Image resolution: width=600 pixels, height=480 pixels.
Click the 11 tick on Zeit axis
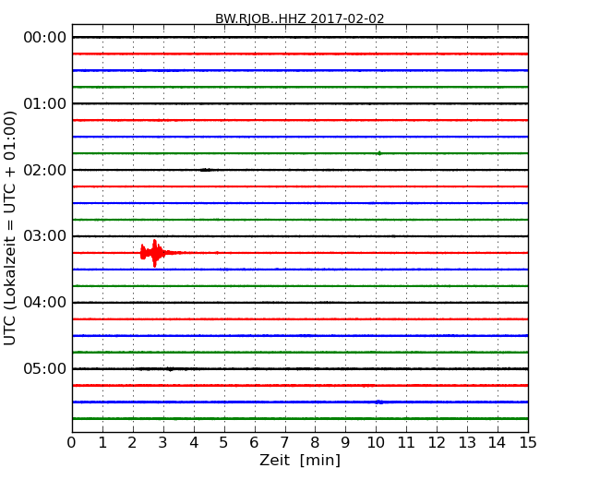click(x=406, y=443)
